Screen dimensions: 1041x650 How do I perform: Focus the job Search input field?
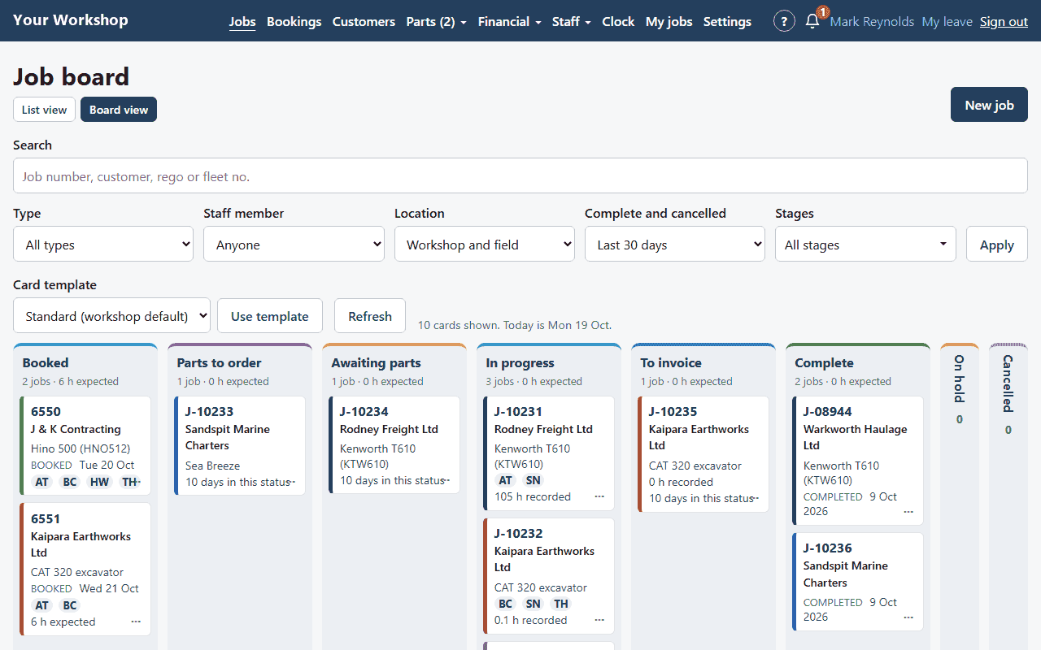coord(520,175)
